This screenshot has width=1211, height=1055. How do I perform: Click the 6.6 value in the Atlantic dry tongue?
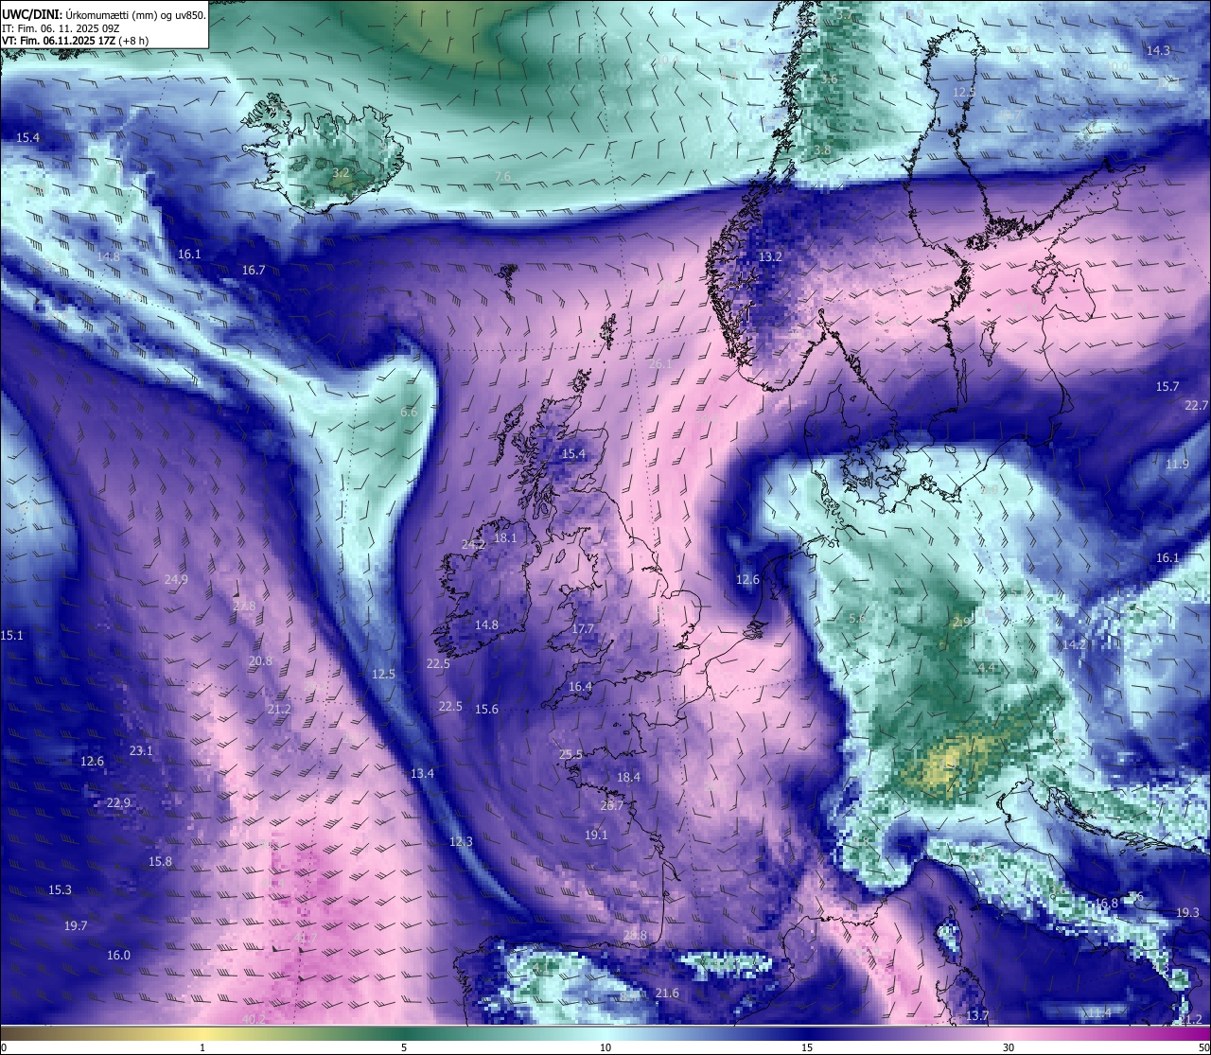coord(409,413)
